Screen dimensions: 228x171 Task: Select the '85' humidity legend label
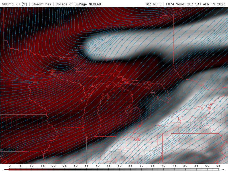tap(196, 166)
